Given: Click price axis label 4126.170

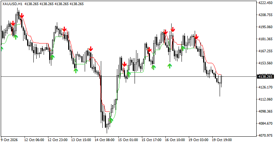Looking at the screenshot, I should [x=265, y=87].
